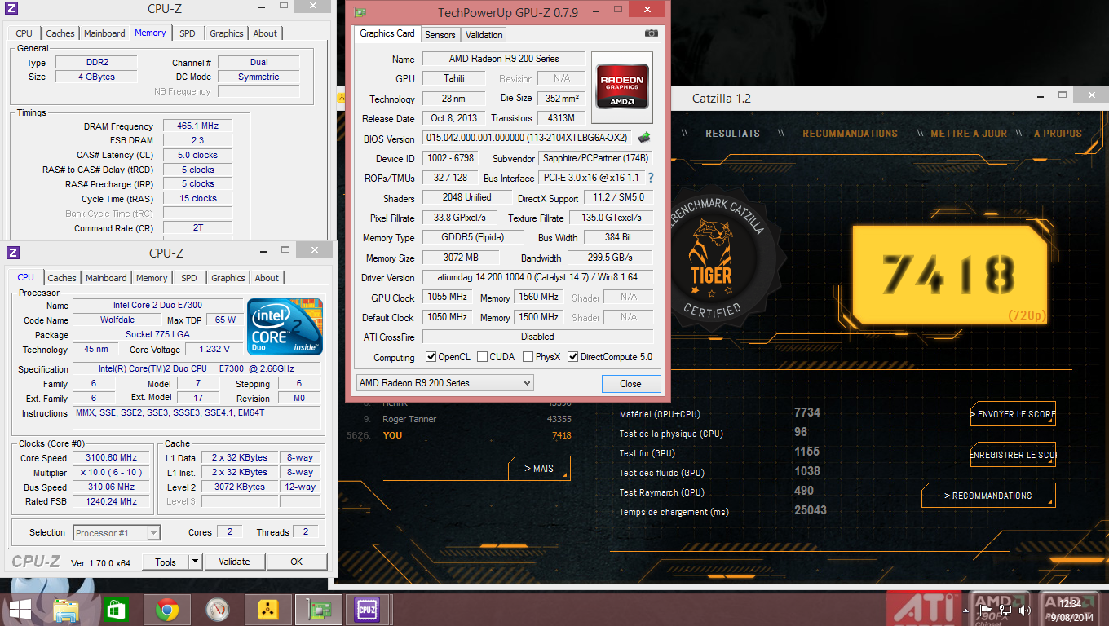The width and height of the screenshot is (1109, 626).
Task: Toggle the OpenCL checkbox
Action: (431, 357)
